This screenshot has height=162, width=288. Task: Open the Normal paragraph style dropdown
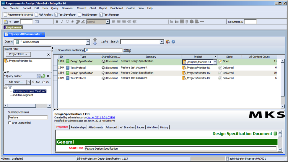108,22
